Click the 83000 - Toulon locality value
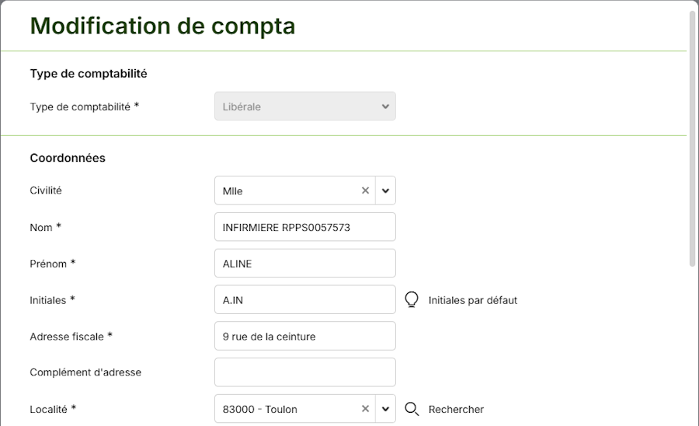Viewport: 699px width, 426px height. coord(260,409)
